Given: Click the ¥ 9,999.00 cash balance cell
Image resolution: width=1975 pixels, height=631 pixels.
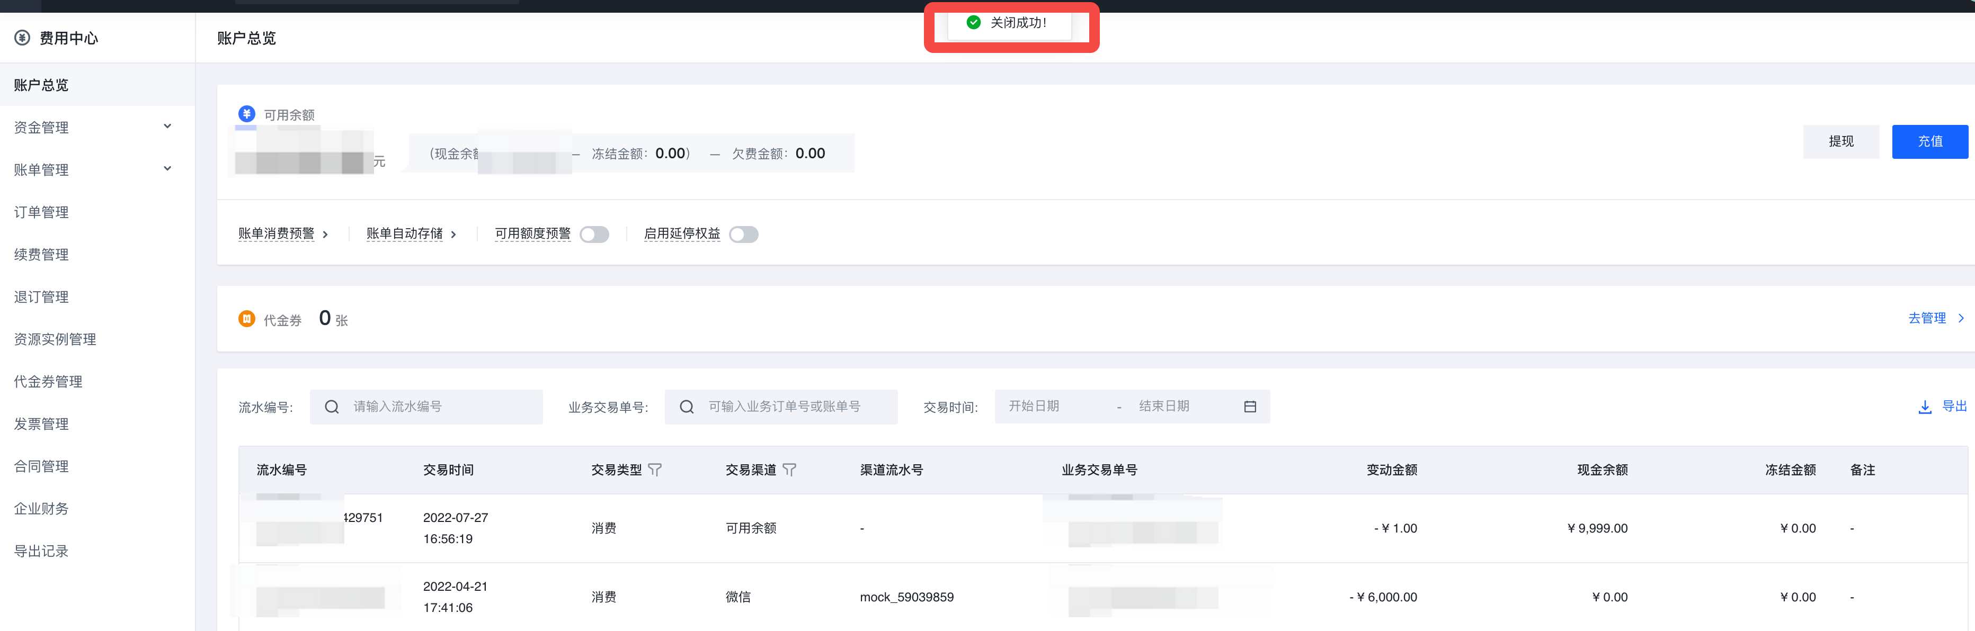Looking at the screenshot, I should click(x=1597, y=528).
